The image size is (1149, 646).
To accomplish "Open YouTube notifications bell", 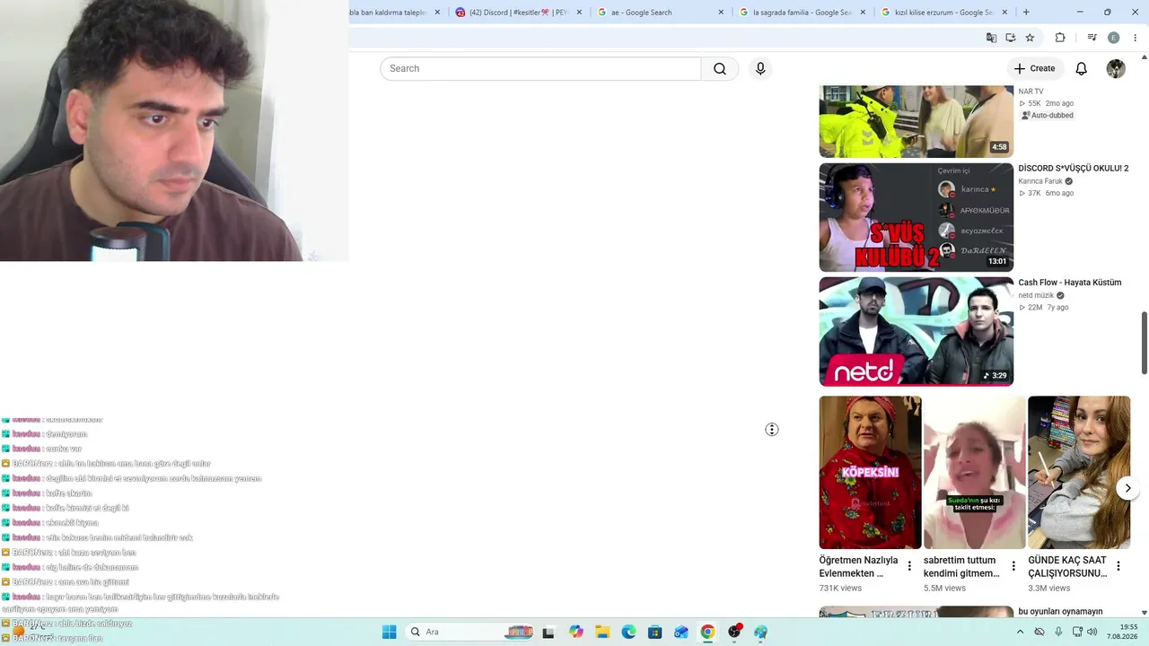I will (x=1082, y=69).
